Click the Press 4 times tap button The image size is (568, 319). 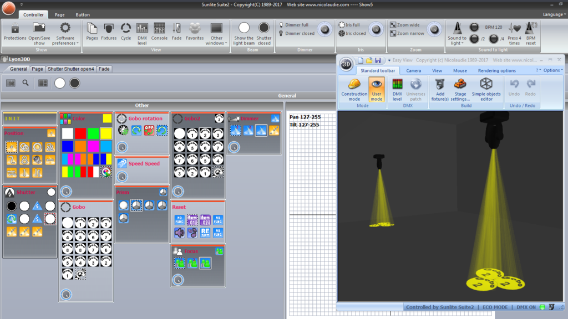[x=514, y=33]
